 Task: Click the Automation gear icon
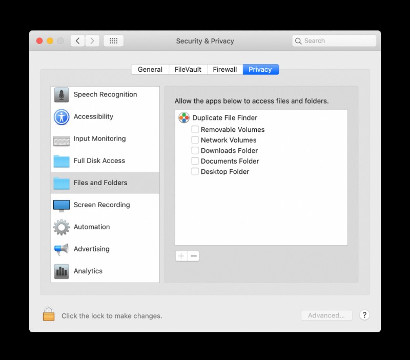tap(61, 227)
